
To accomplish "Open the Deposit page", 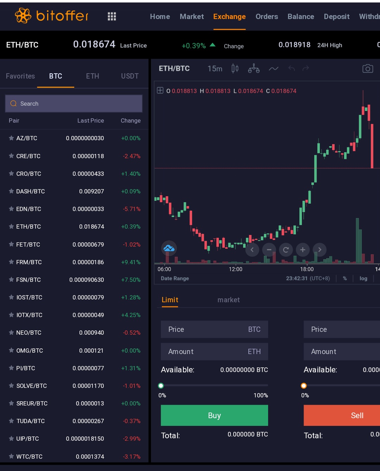I will pos(337,17).
